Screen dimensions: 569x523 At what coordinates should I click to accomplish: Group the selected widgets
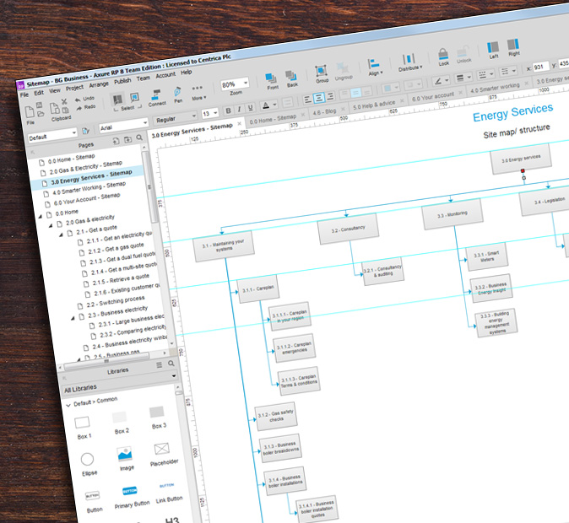[x=322, y=73]
